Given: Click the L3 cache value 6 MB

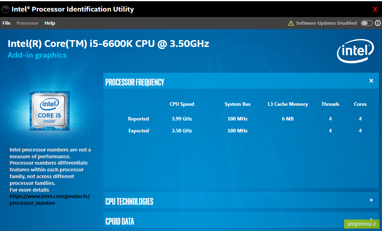Looking at the screenshot, I should pyautogui.click(x=288, y=118).
